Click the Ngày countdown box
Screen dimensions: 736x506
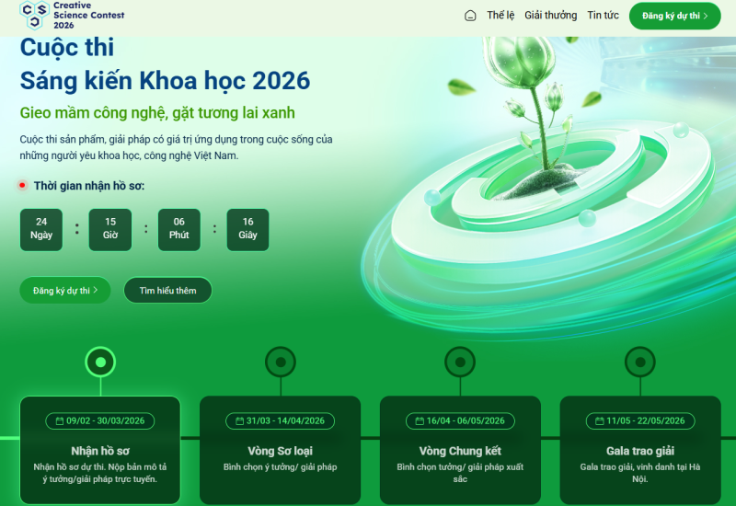click(x=41, y=229)
